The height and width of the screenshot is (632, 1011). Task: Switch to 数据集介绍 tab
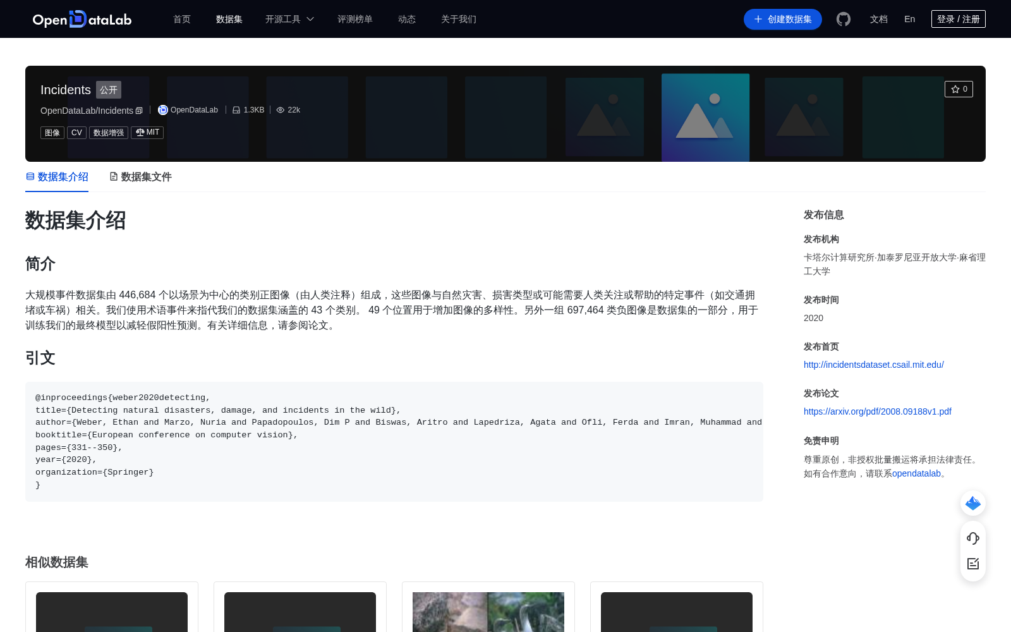click(57, 177)
